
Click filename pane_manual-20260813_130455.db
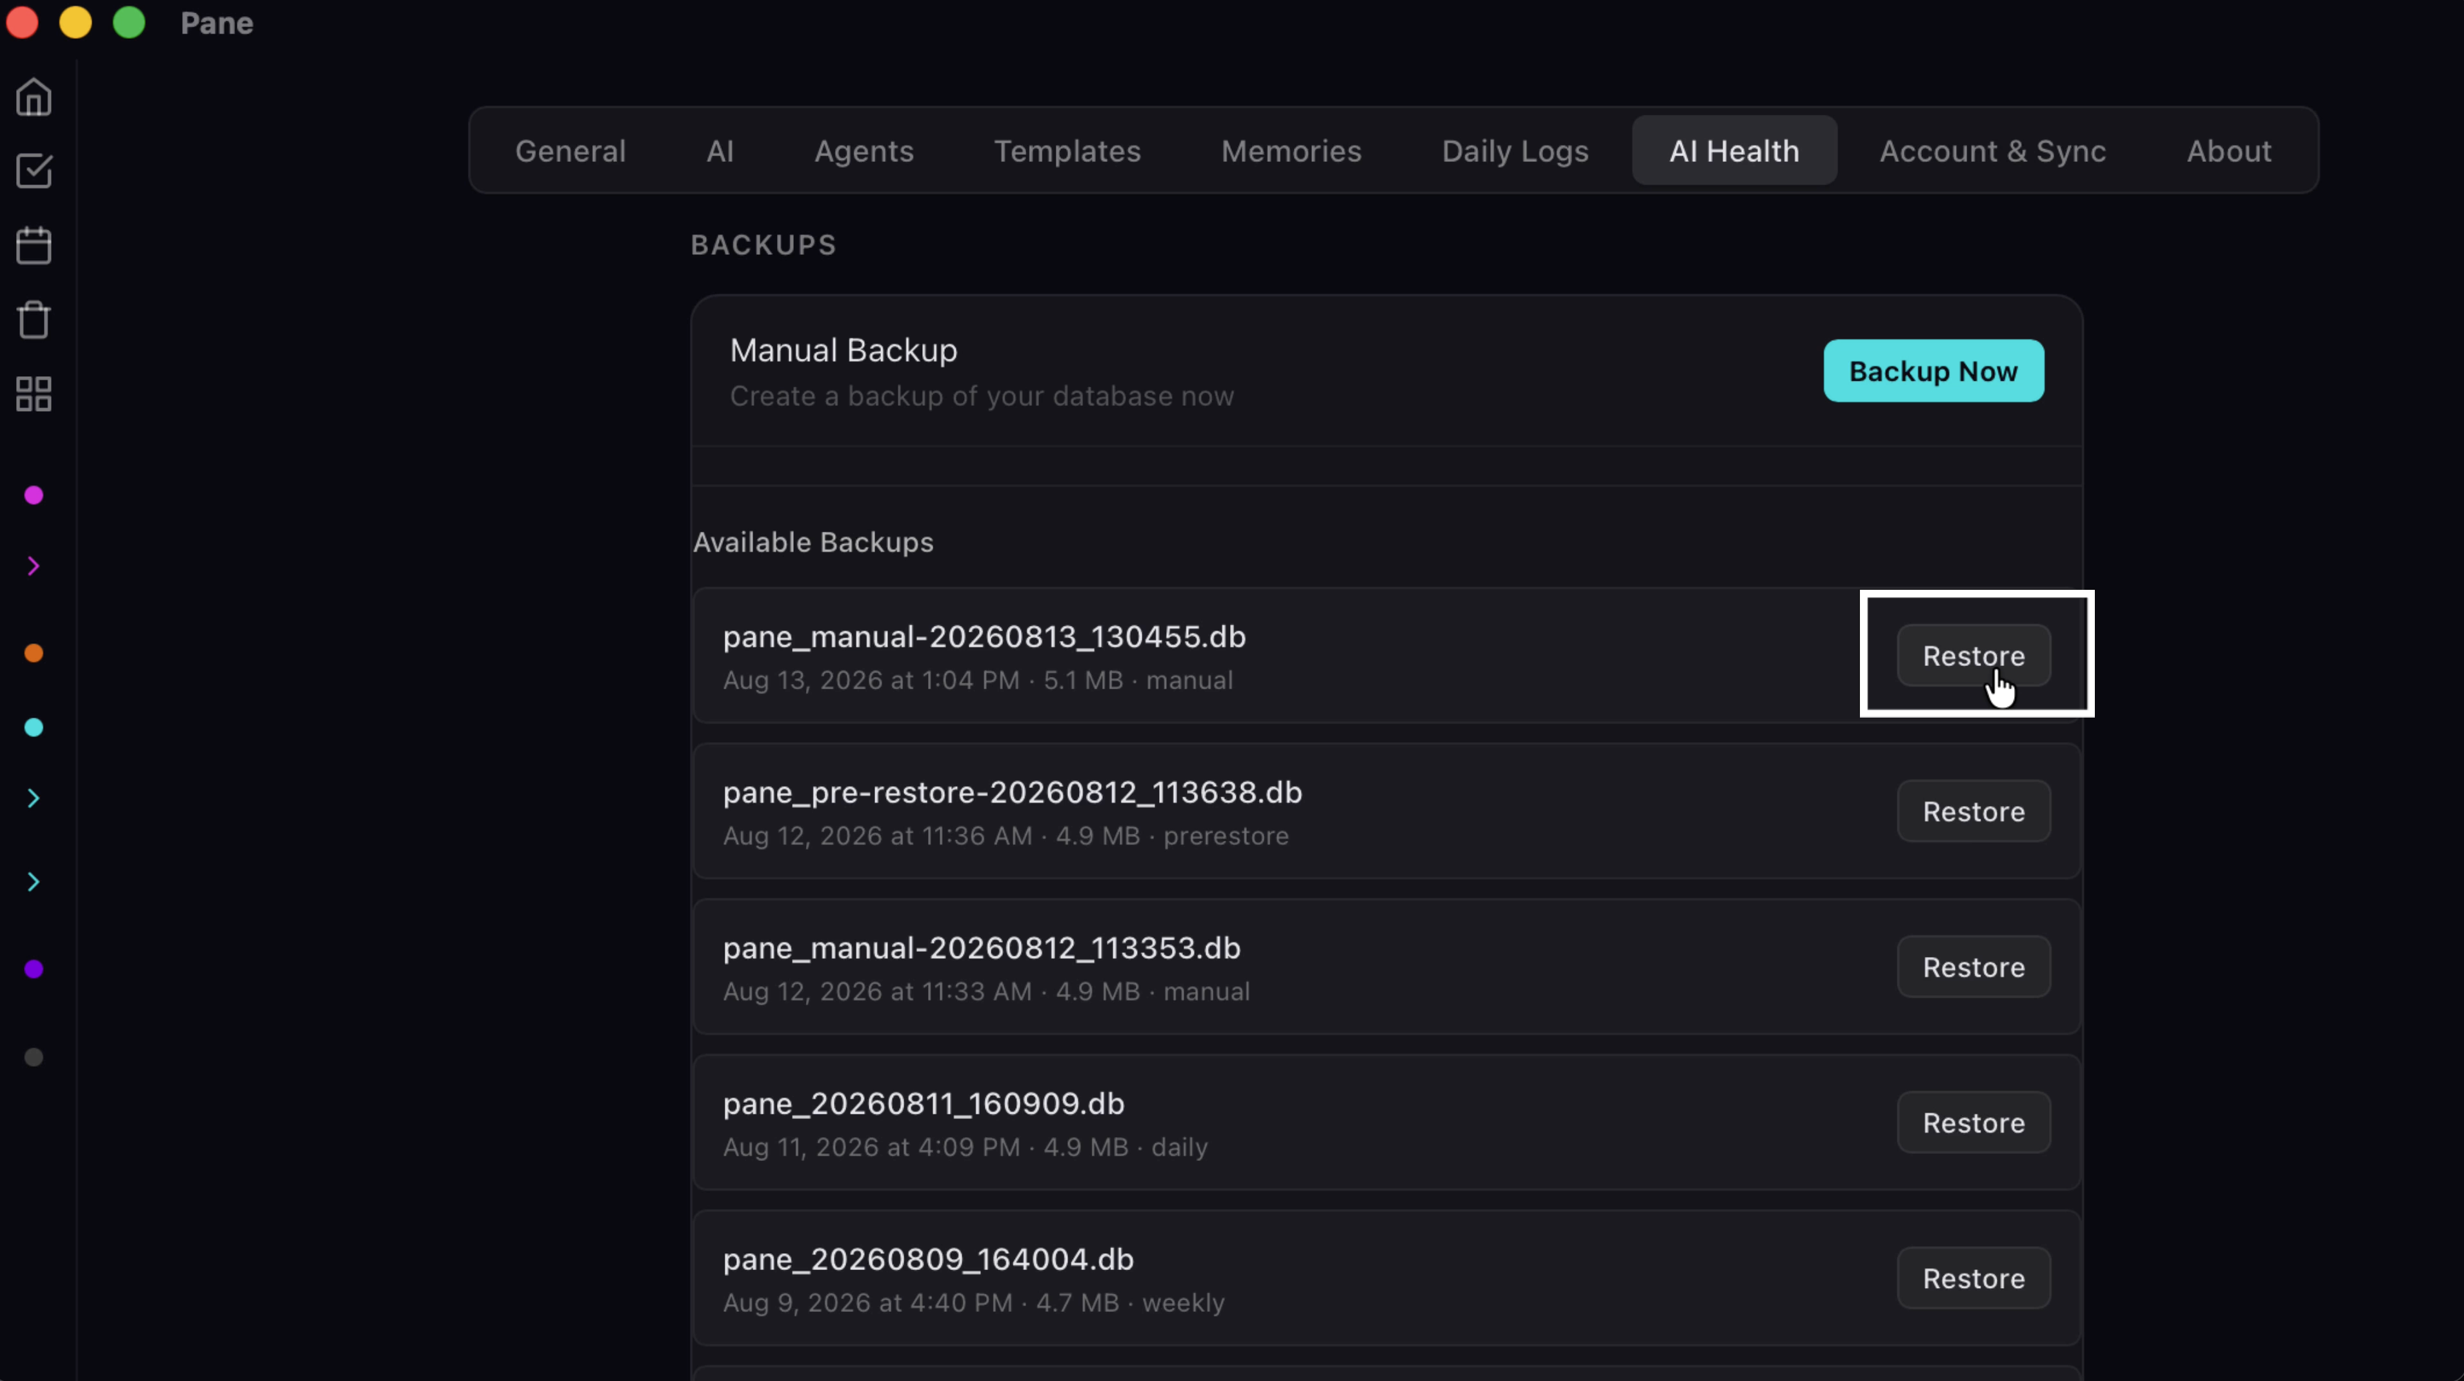click(984, 637)
